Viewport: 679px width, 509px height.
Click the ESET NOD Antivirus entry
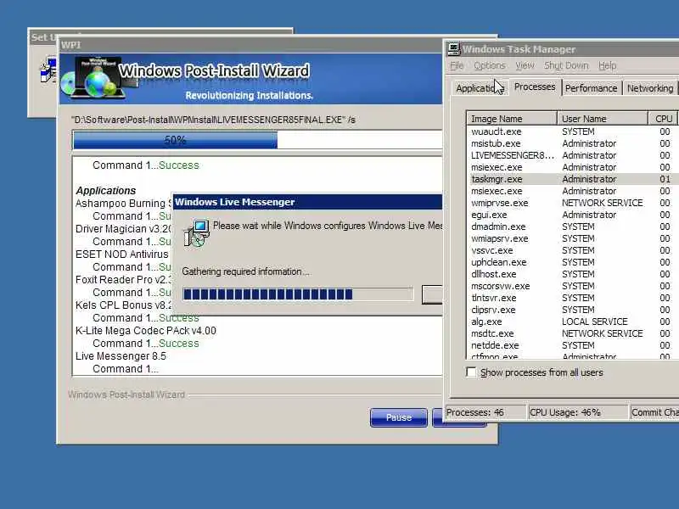pos(121,255)
